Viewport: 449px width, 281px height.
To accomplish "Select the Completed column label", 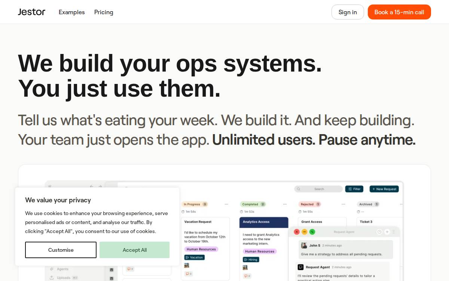I will pyautogui.click(x=253, y=204).
